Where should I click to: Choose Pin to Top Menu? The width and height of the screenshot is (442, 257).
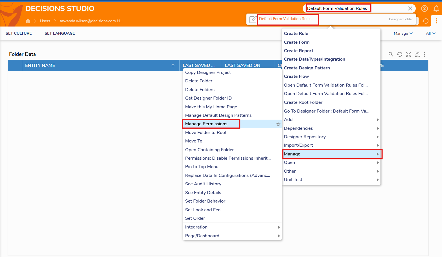[x=202, y=167]
